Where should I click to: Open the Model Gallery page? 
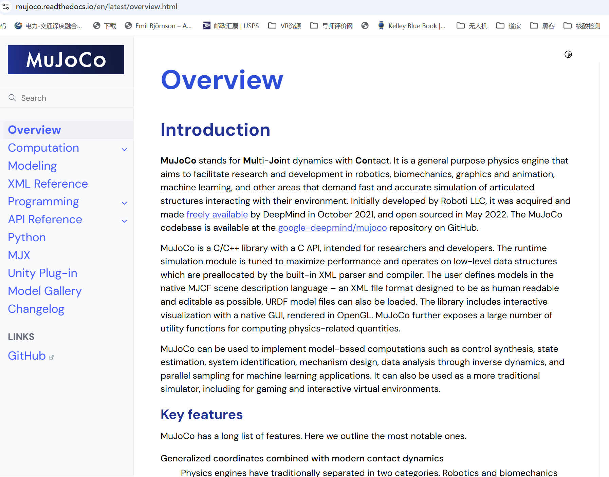[45, 291]
